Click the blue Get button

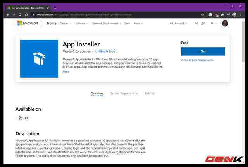click(203, 51)
